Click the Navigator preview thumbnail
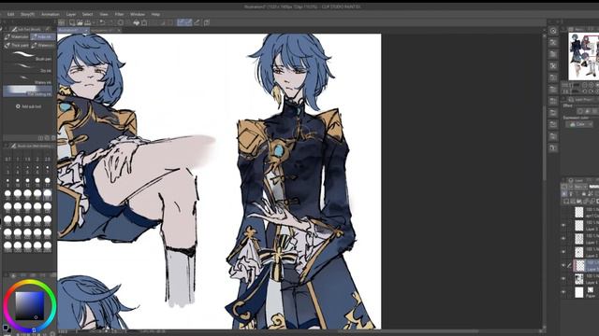 583,56
